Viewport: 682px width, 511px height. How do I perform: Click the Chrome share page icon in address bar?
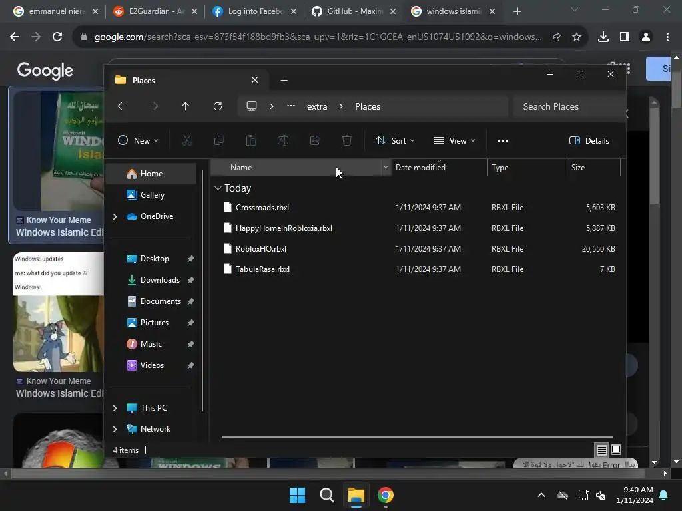pyautogui.click(x=555, y=37)
